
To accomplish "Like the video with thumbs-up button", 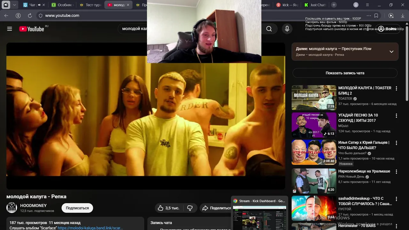I will point(168,208).
